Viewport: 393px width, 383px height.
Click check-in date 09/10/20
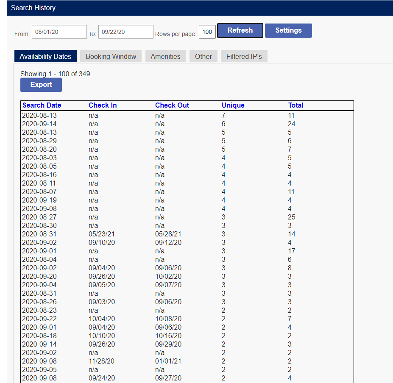(x=102, y=242)
